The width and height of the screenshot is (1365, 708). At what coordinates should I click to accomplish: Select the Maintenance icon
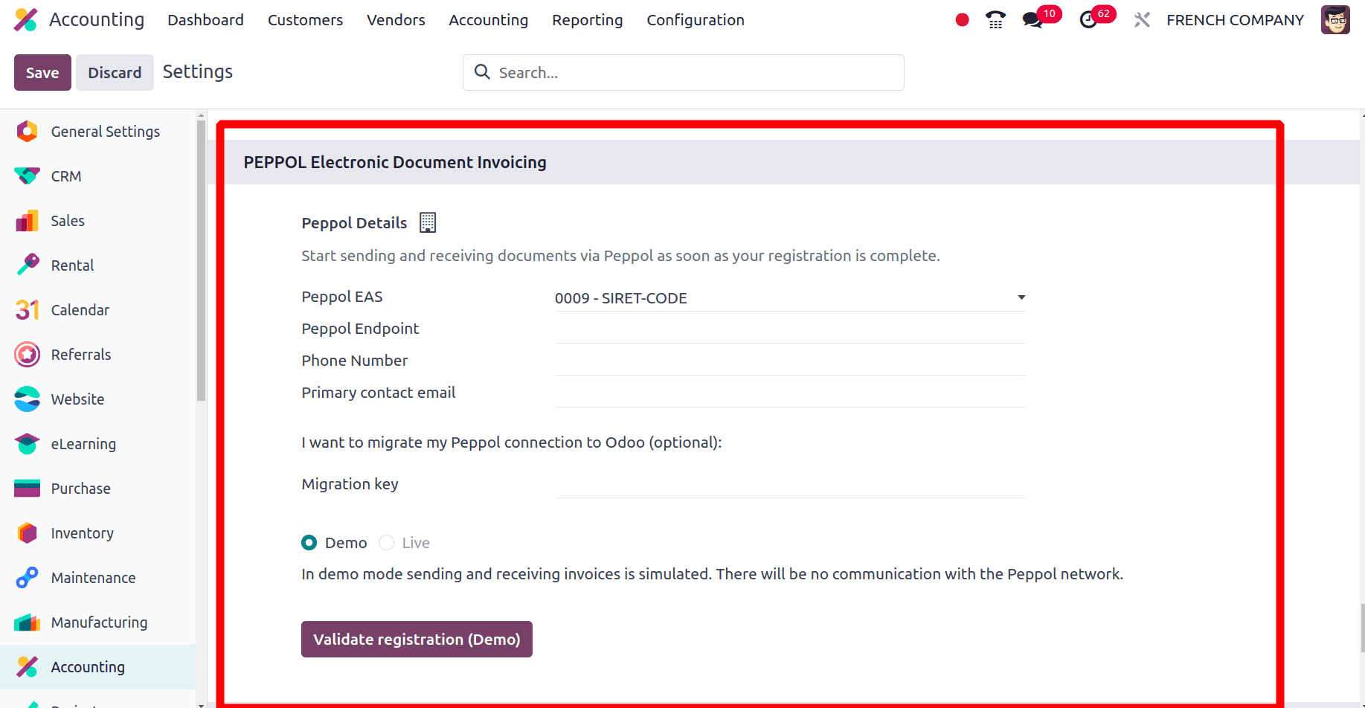27,578
